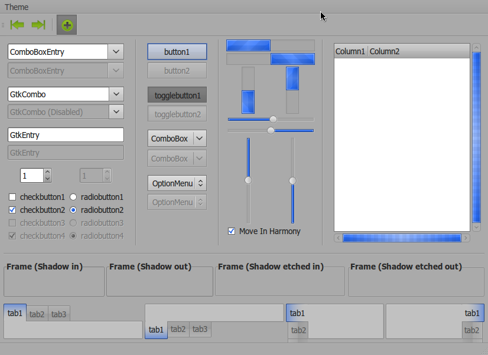The image size is (488, 355).
Task: Click the green plus toolbar button
Action: coord(67,25)
